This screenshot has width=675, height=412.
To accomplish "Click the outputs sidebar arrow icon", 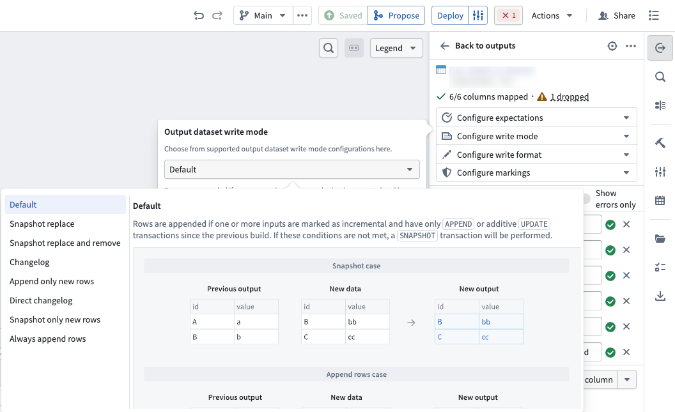I will point(660,48).
